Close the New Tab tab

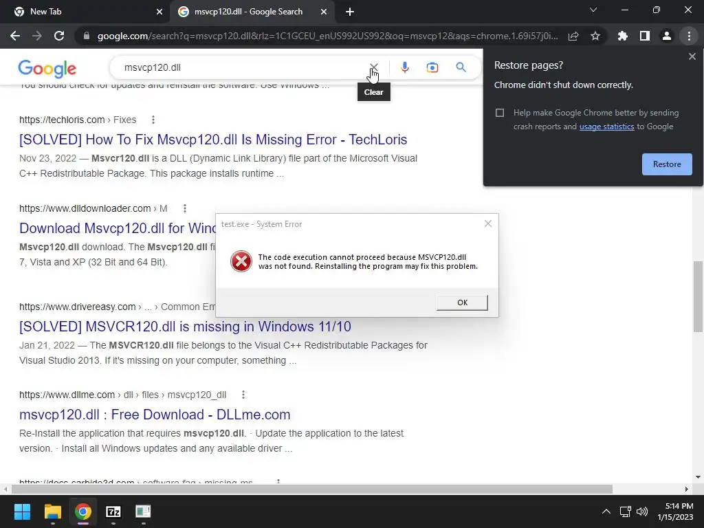click(159, 12)
